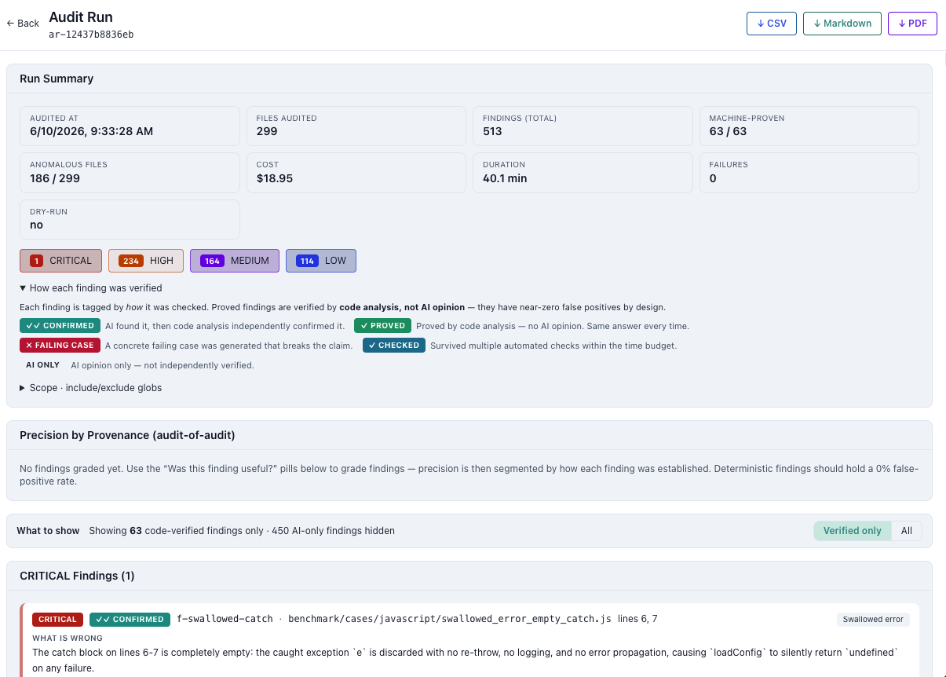946x677 pixels.
Task: Download the PDF export
Action: [x=912, y=24]
